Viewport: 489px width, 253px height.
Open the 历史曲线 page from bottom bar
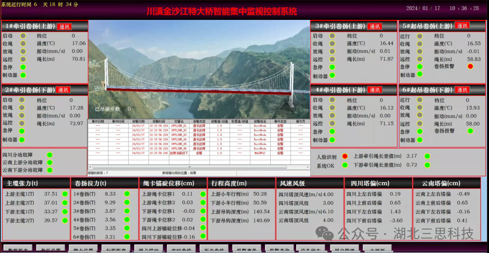coord(213,249)
